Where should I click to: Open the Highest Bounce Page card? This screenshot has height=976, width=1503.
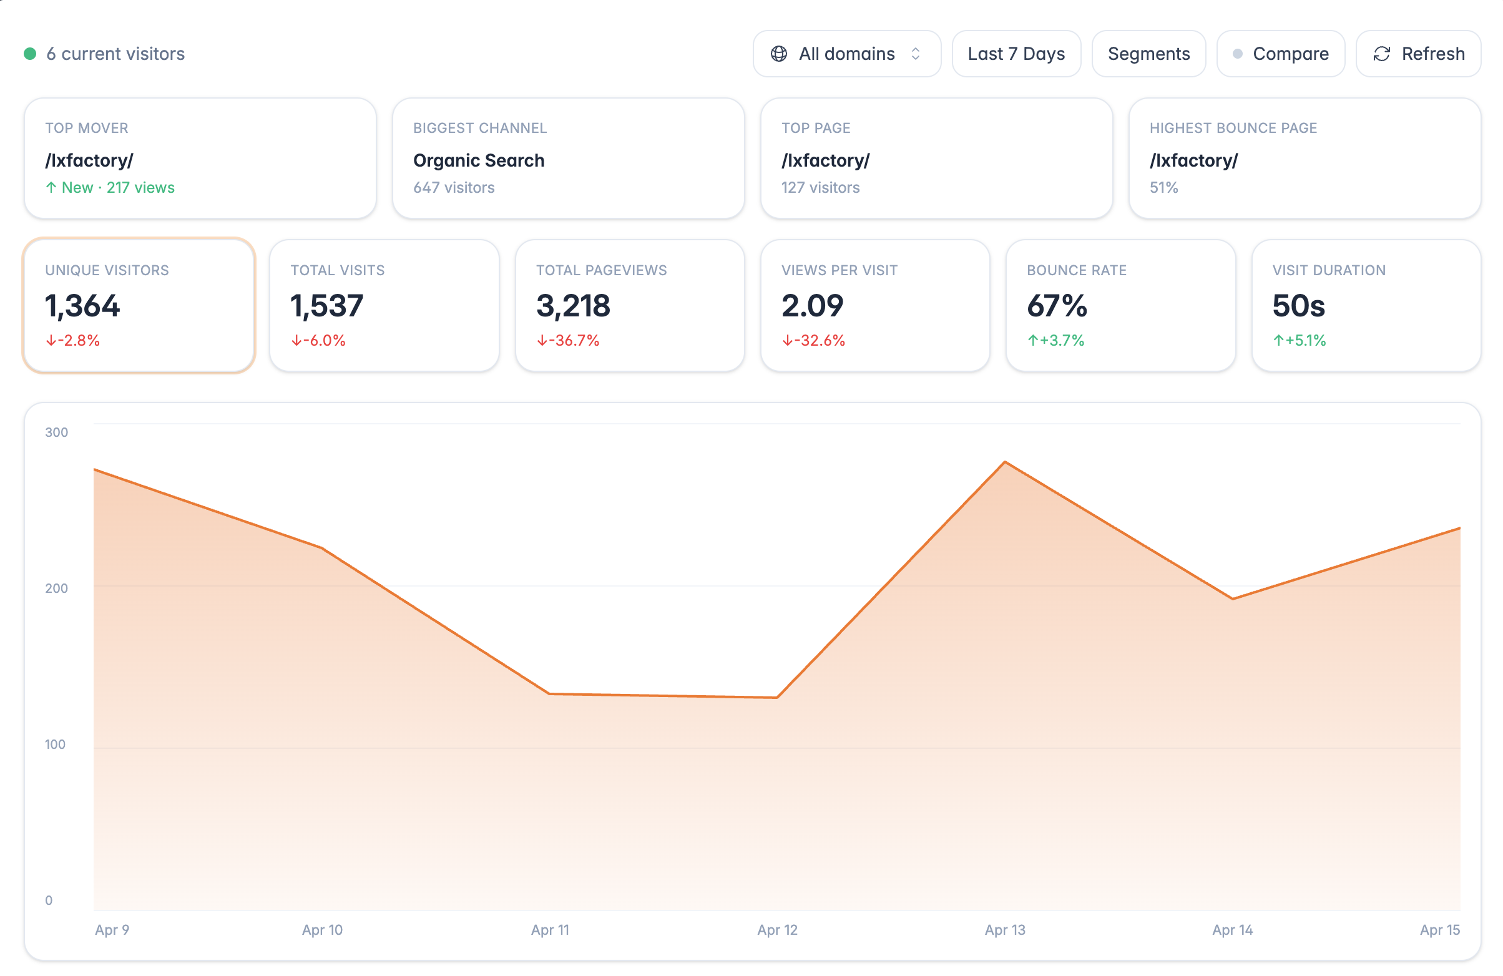1304,158
